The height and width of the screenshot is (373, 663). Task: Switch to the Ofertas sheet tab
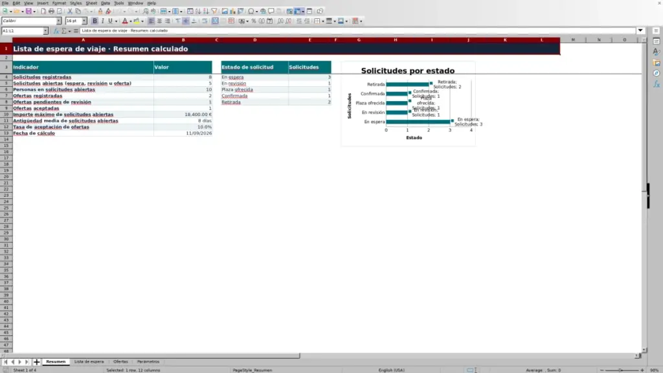[x=120, y=362]
